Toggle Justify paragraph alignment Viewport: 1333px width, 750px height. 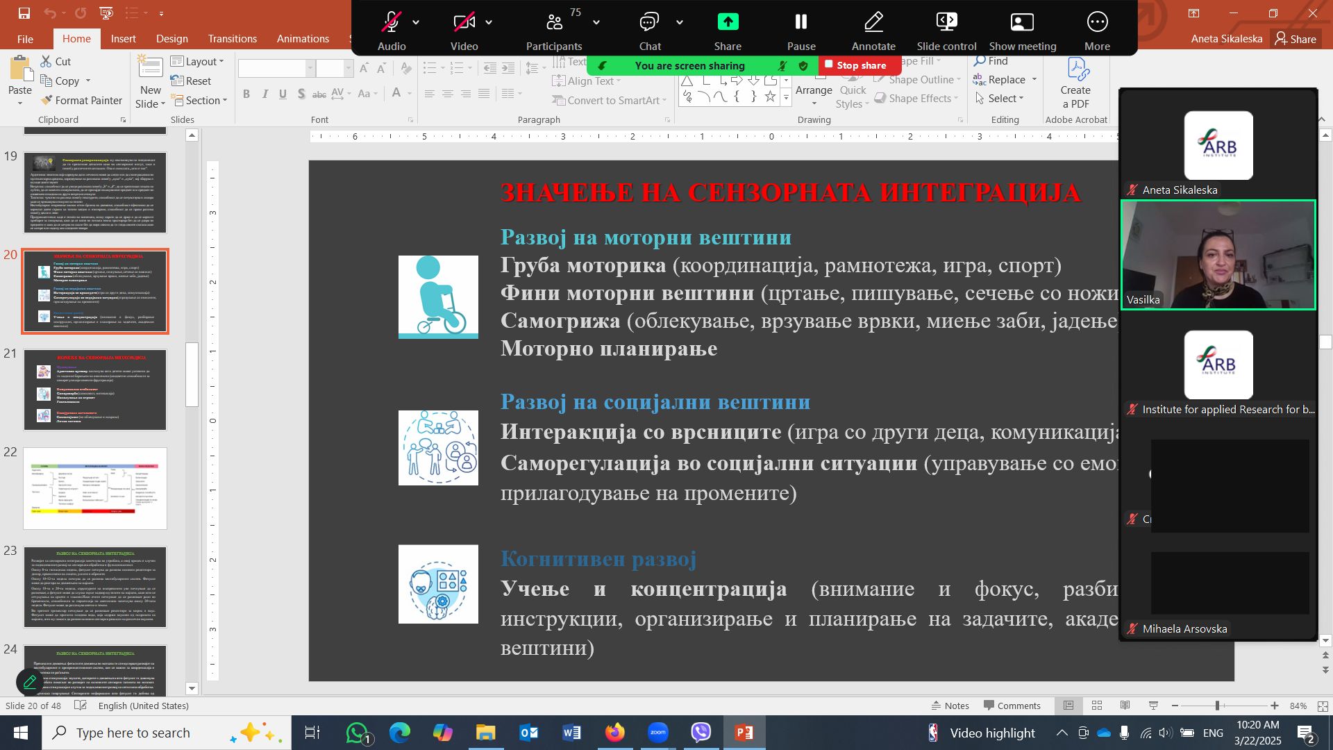(484, 94)
